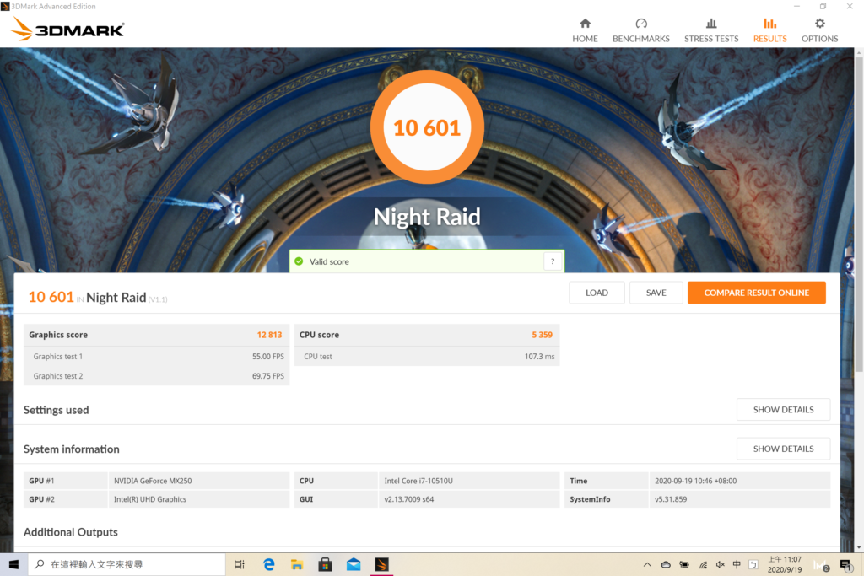This screenshot has width=864, height=576.
Task: Open the BENCHMARKS tab
Action: [641, 30]
